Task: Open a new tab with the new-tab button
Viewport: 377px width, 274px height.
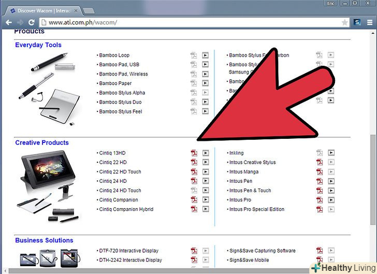Action: pyautogui.click(x=89, y=11)
